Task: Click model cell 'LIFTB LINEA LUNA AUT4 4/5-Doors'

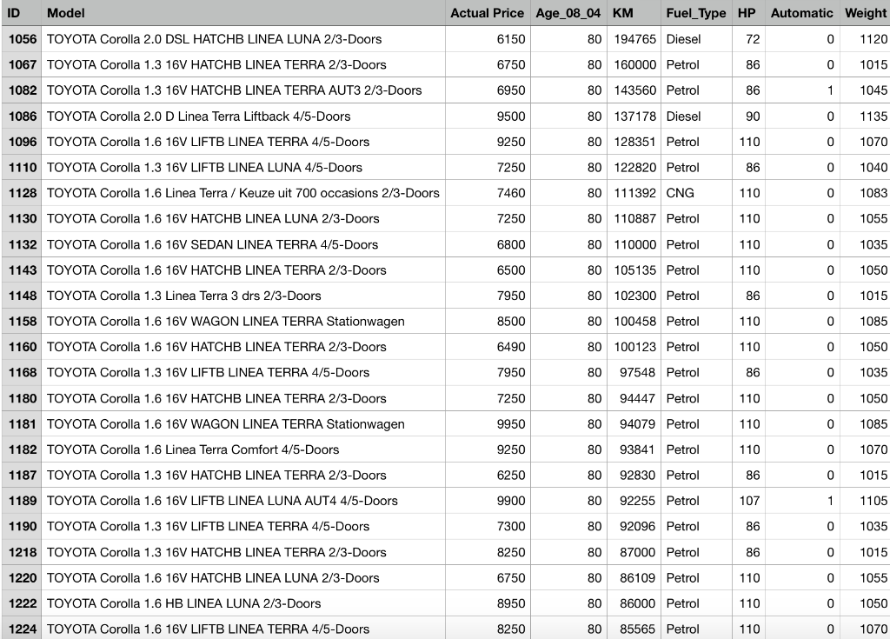Action: click(x=243, y=501)
